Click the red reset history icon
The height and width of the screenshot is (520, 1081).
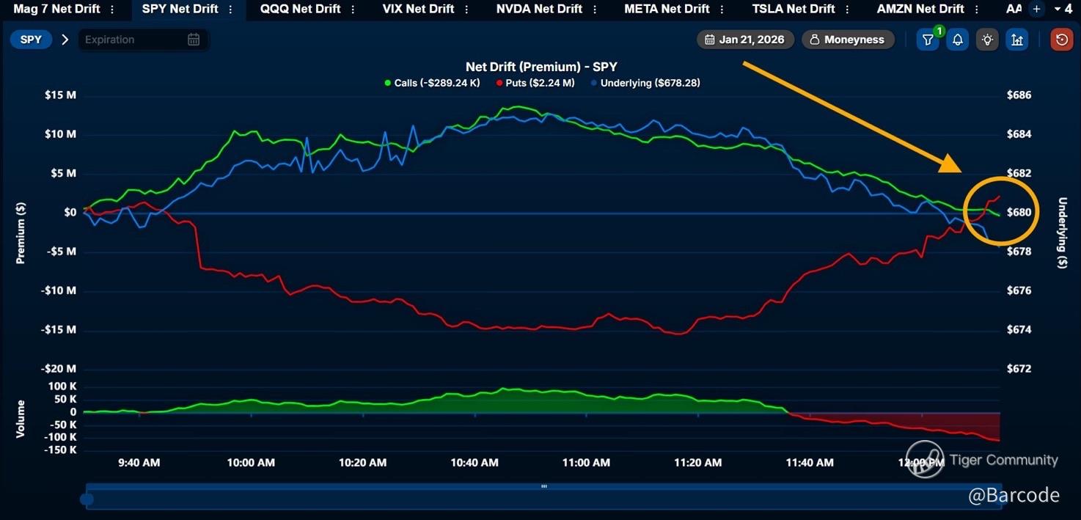[1061, 40]
